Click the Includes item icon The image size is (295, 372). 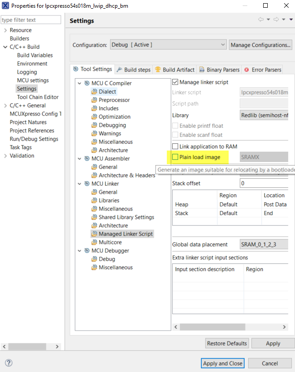coord(94,108)
